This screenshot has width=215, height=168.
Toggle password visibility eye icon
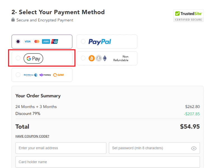tap(194, 148)
